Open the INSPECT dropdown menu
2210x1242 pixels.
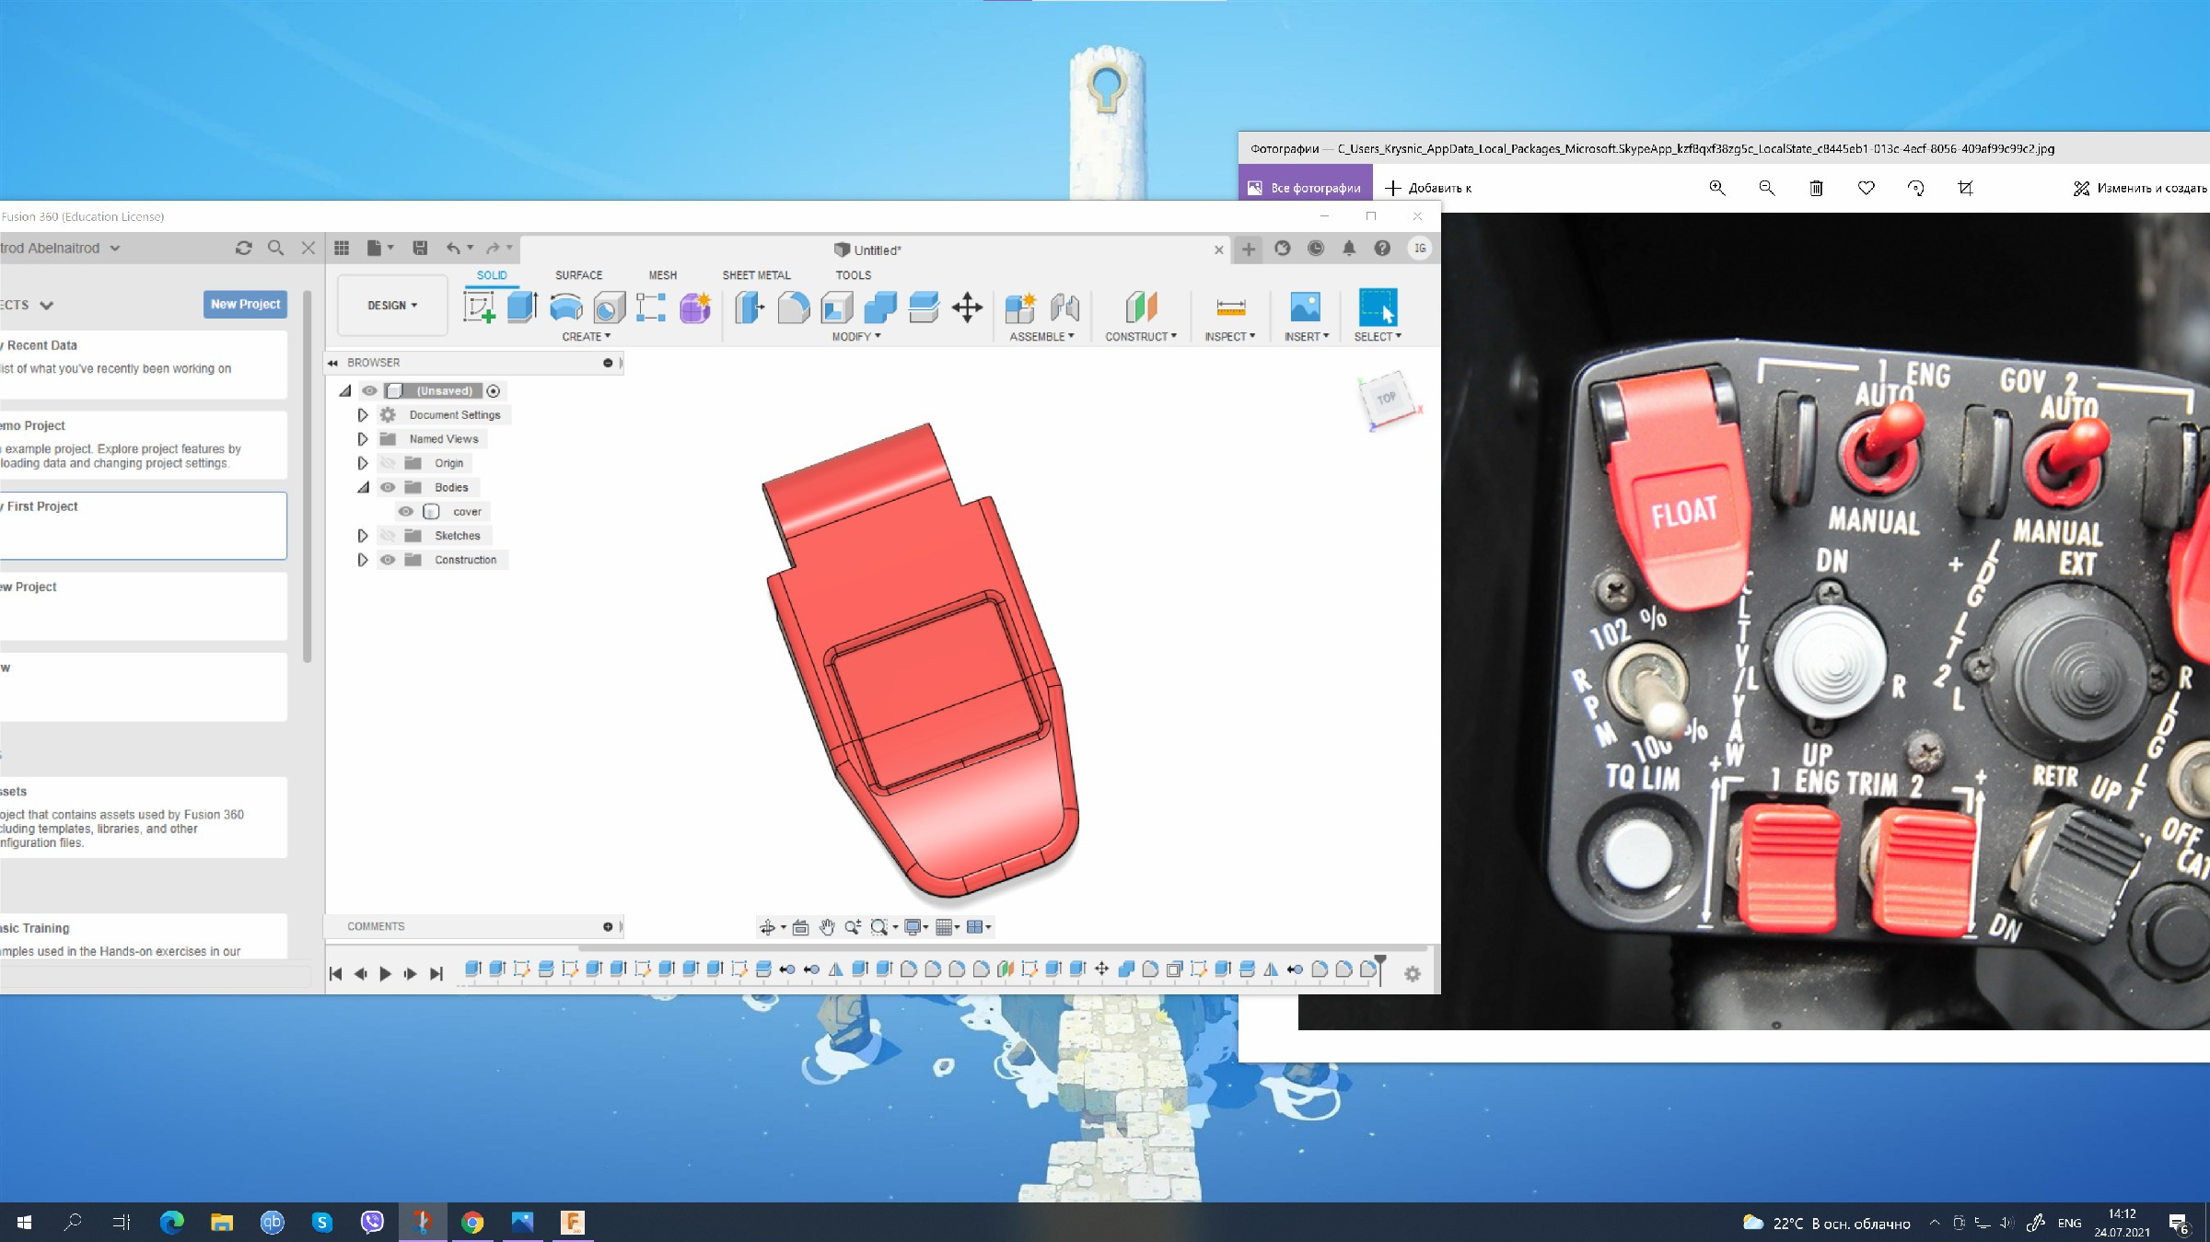(x=1229, y=337)
